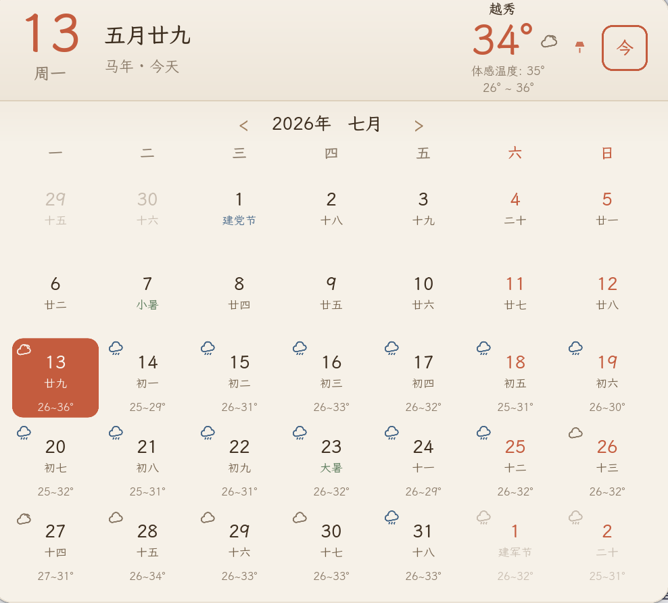
Task: Select the grayed June 29 date
Action: tap(55, 208)
